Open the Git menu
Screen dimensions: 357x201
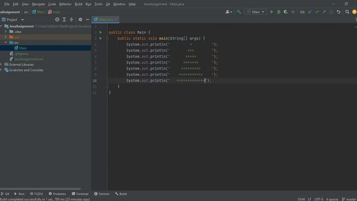coord(108,4)
